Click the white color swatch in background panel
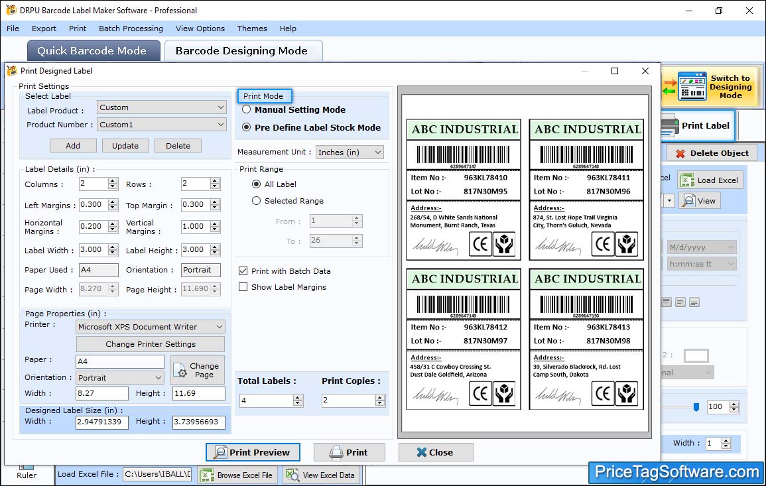 click(696, 355)
